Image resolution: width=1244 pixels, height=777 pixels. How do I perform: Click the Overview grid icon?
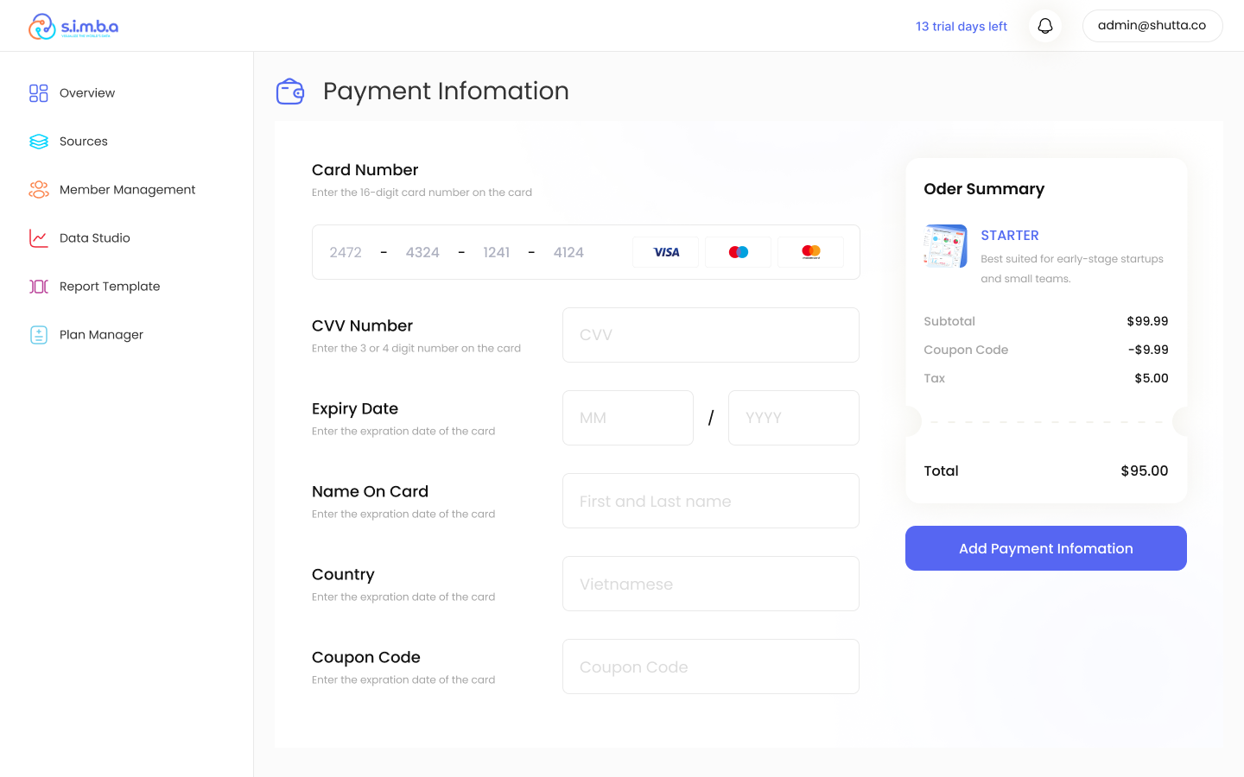coord(39,93)
